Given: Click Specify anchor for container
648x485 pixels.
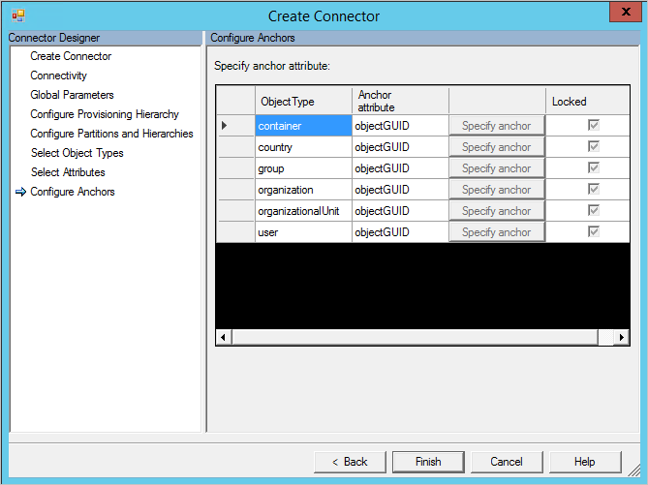Looking at the screenshot, I should [496, 126].
